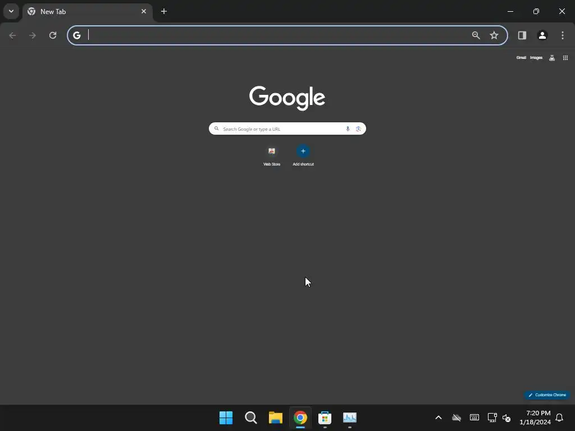Open the network status tray icon
The width and height of the screenshot is (575, 431).
pyautogui.click(x=492, y=418)
